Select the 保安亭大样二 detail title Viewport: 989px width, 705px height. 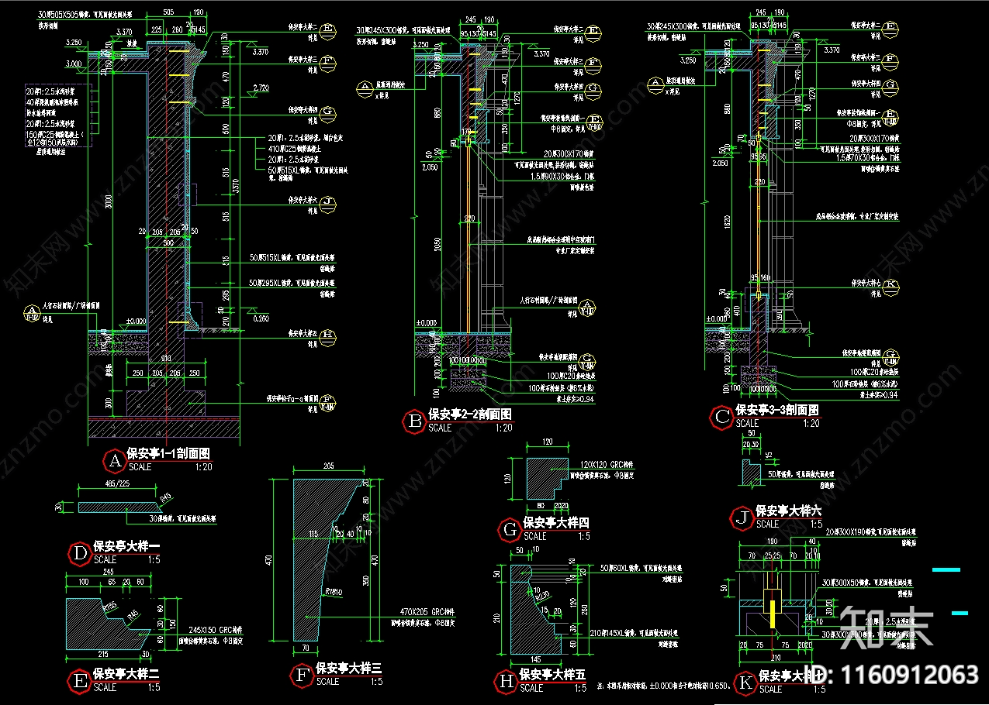(126, 674)
